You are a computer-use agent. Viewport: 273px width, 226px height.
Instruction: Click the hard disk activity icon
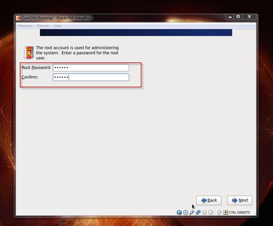tap(179, 212)
